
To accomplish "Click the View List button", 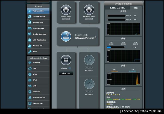I will pyautogui.click(x=66, y=73).
